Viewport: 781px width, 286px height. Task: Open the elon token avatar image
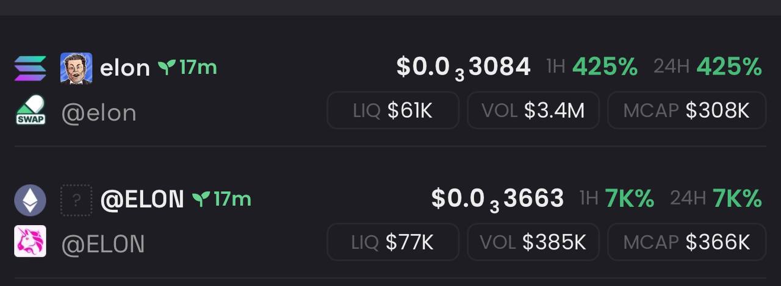click(x=76, y=68)
